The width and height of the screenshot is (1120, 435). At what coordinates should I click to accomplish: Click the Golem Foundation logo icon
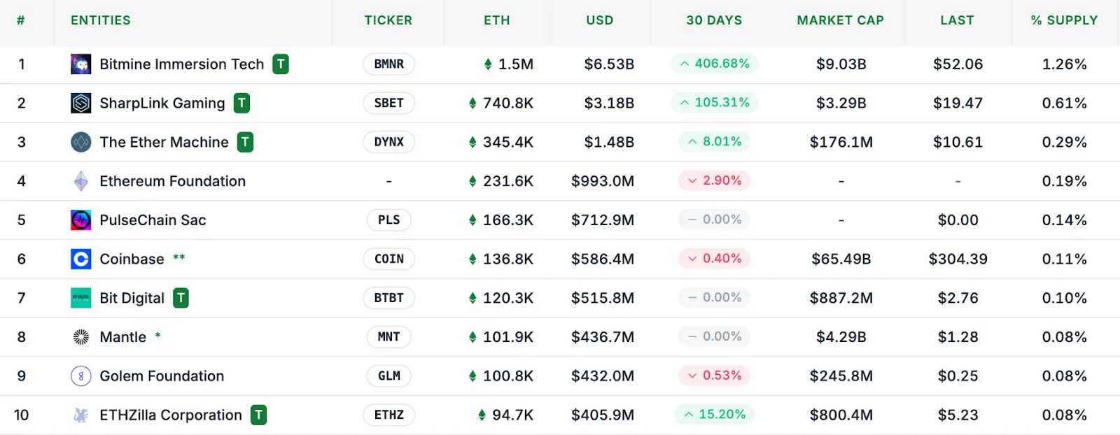[x=80, y=376]
